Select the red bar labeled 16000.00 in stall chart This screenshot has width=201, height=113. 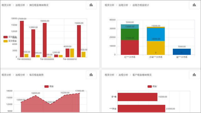click(x=44, y=40)
